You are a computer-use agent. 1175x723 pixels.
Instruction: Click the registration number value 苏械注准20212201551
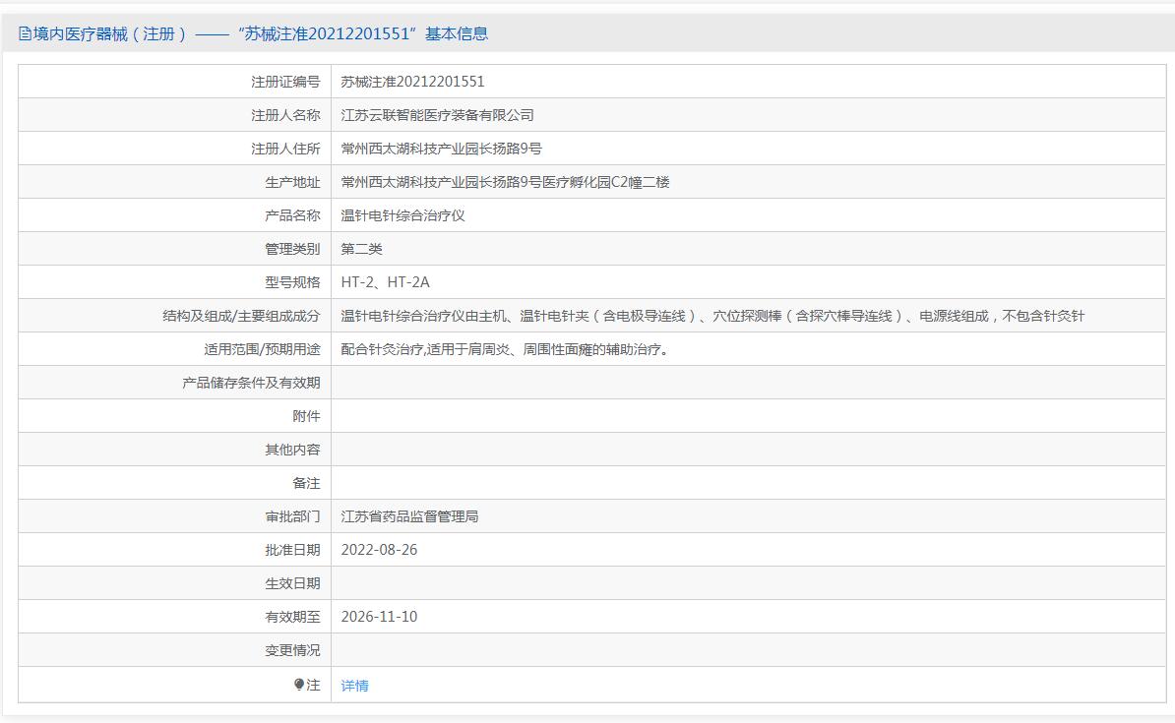(x=412, y=82)
